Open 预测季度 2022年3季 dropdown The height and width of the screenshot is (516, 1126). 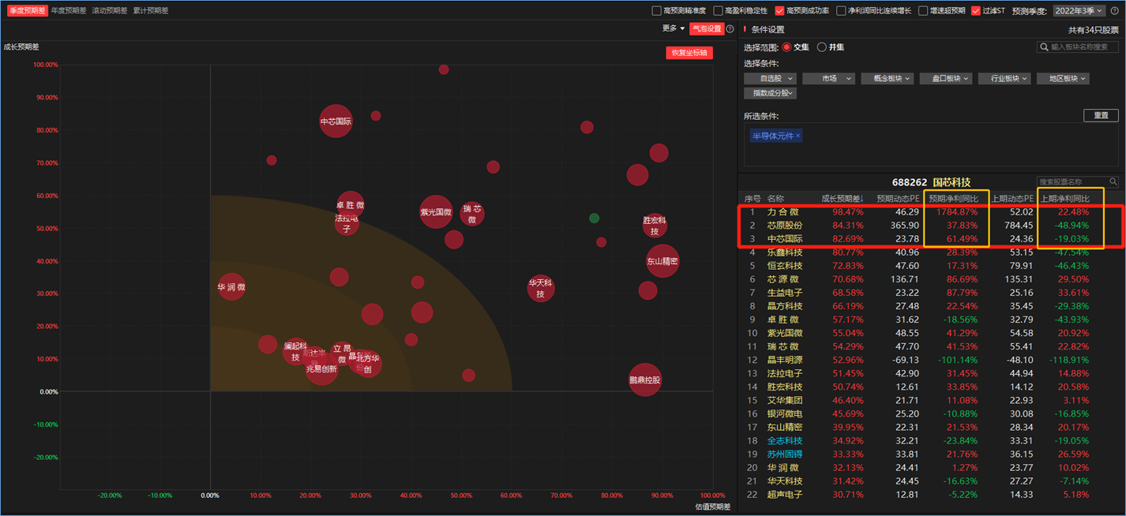(x=1080, y=10)
